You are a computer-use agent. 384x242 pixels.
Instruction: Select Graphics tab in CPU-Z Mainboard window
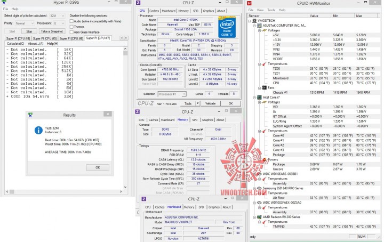[x=214, y=207]
